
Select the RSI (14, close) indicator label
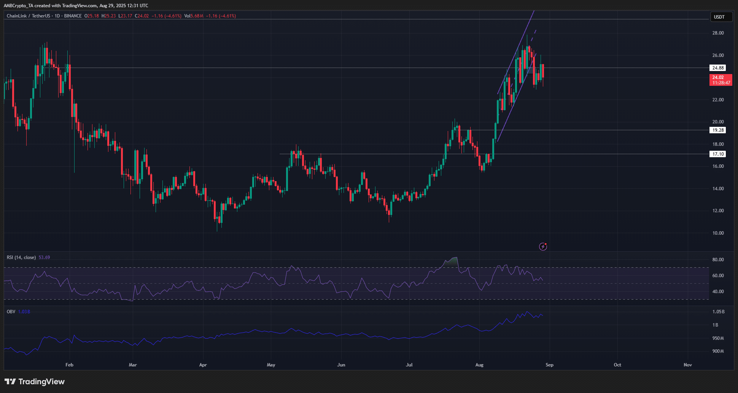[21, 257]
